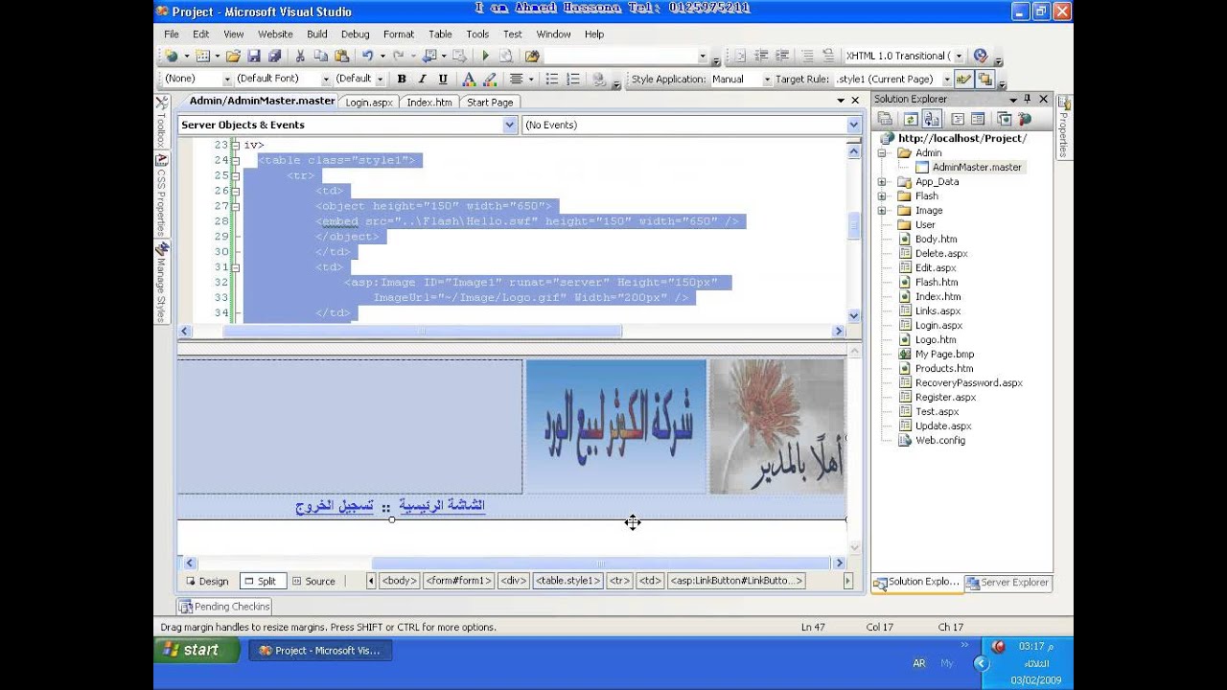The width and height of the screenshot is (1227, 690).
Task: Click the Find combo box in toolbar
Action: [x=627, y=57]
